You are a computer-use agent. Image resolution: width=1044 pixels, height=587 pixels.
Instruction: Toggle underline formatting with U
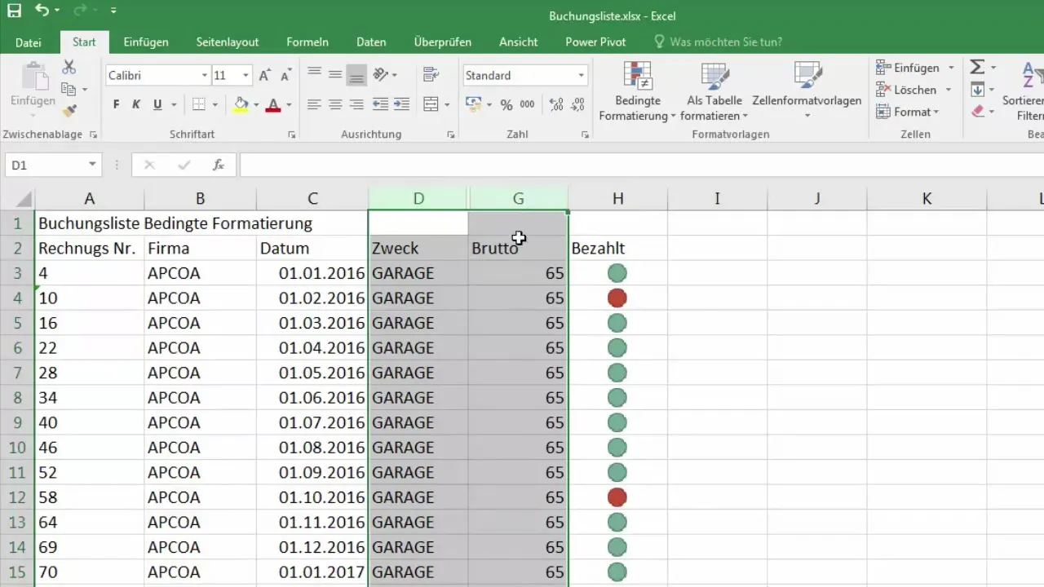(x=157, y=104)
